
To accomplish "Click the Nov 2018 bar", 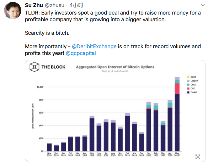I will (49, 147).
